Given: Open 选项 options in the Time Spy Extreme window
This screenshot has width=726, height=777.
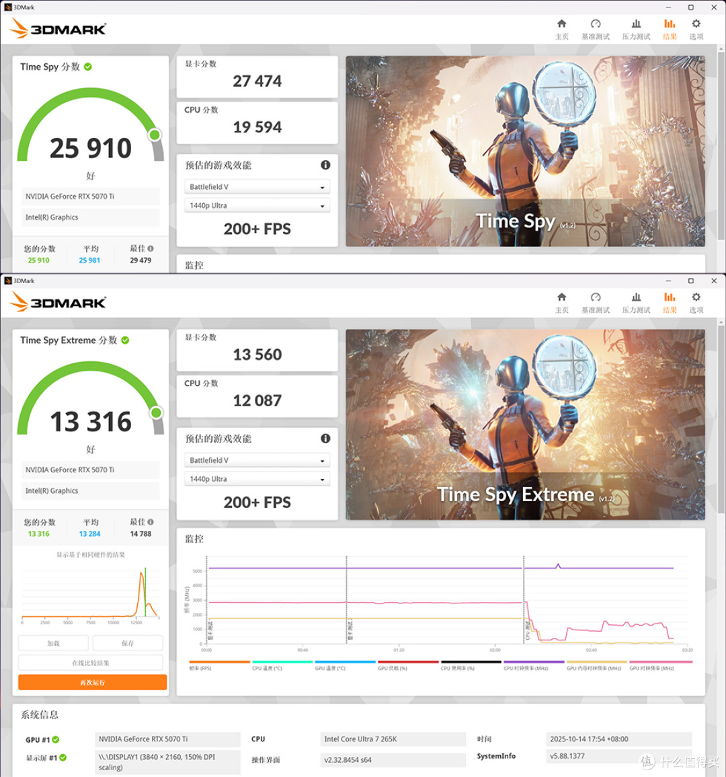Looking at the screenshot, I should tap(696, 303).
